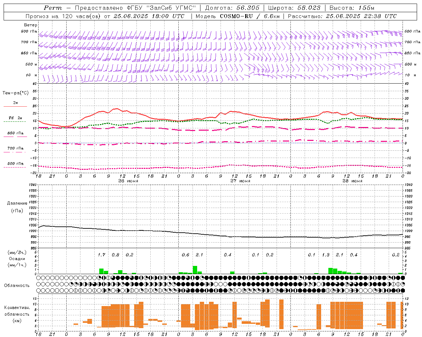Click the Высота: 155м value
This screenshot has width=422, height=337.
(x=351, y=8)
